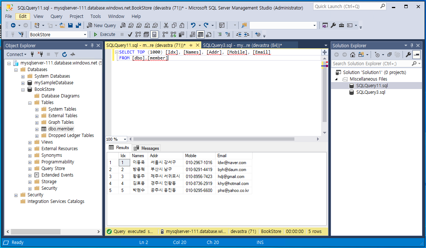This screenshot has width=426, height=248.
Task: Click Collapse All icon in Solution Explorer
Action: point(389,55)
